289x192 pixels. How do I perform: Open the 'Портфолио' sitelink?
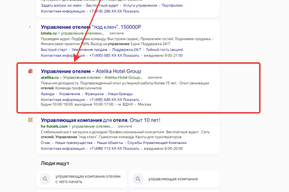[172, 6]
